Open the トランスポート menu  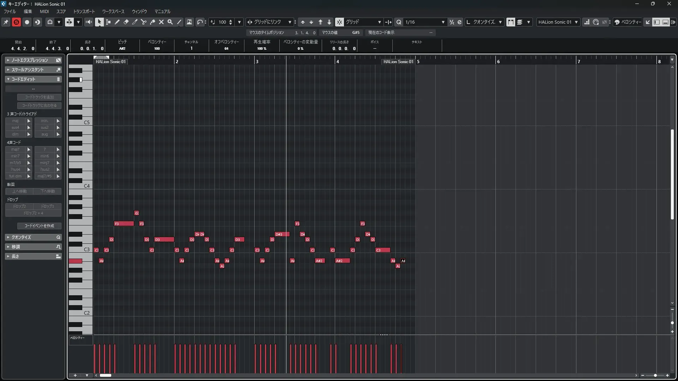coord(84,11)
